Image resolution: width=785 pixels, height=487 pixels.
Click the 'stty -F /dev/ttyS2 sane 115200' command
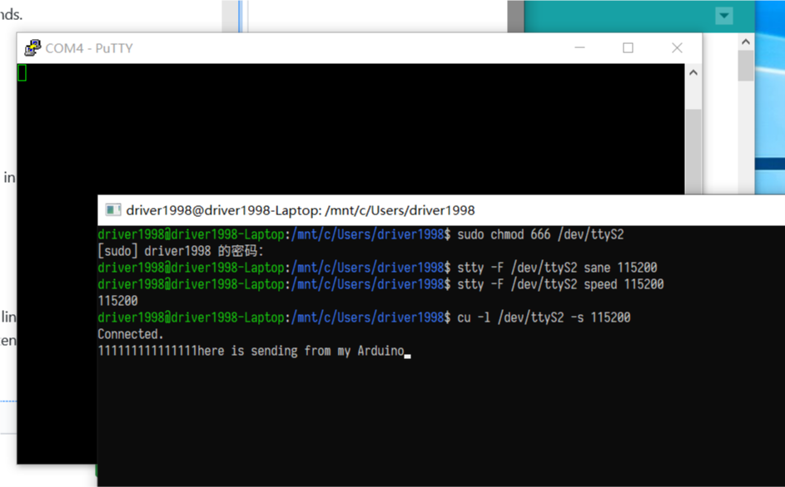(557, 268)
